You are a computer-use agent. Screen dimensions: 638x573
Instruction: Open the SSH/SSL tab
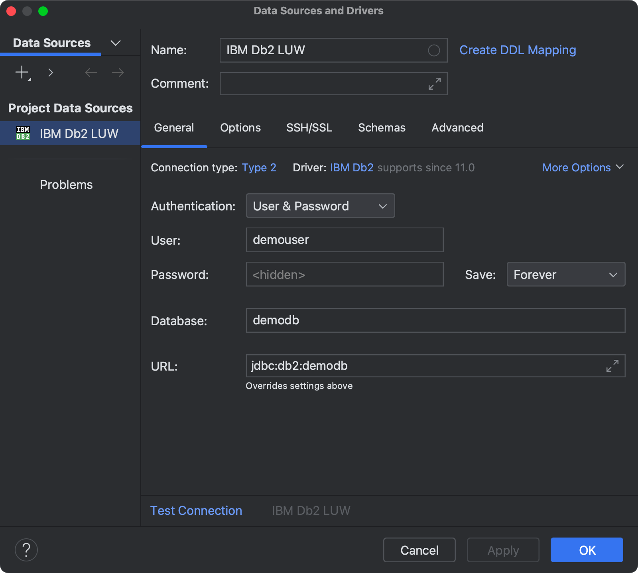coord(309,128)
